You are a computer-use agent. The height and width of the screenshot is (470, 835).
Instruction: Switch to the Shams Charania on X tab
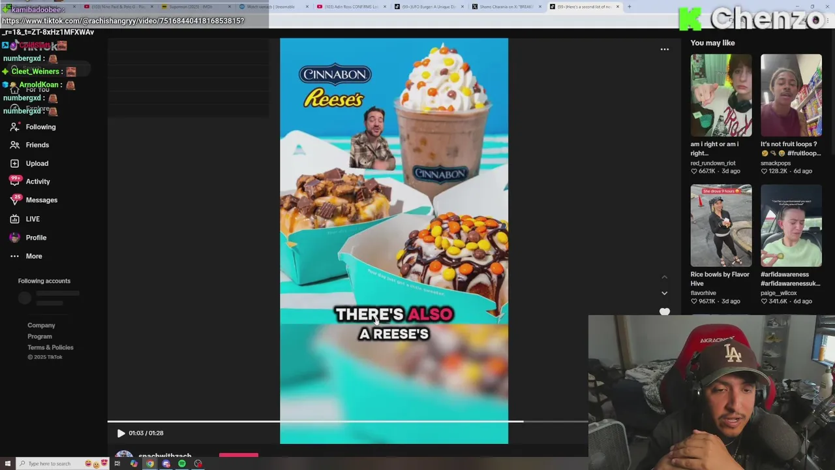(506, 7)
